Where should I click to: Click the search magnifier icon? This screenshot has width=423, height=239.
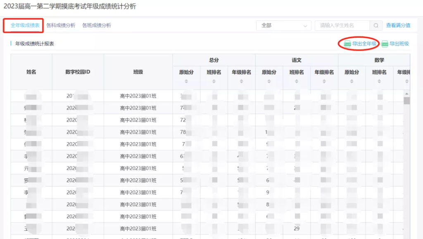376,25
